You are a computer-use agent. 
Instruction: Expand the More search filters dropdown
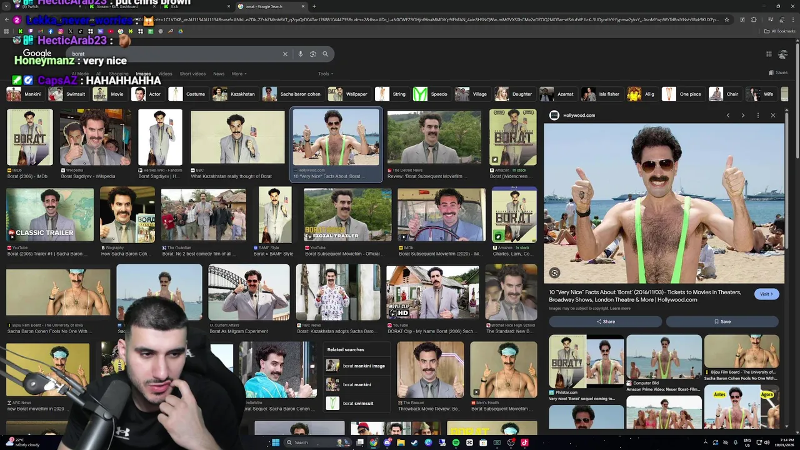[x=239, y=74]
